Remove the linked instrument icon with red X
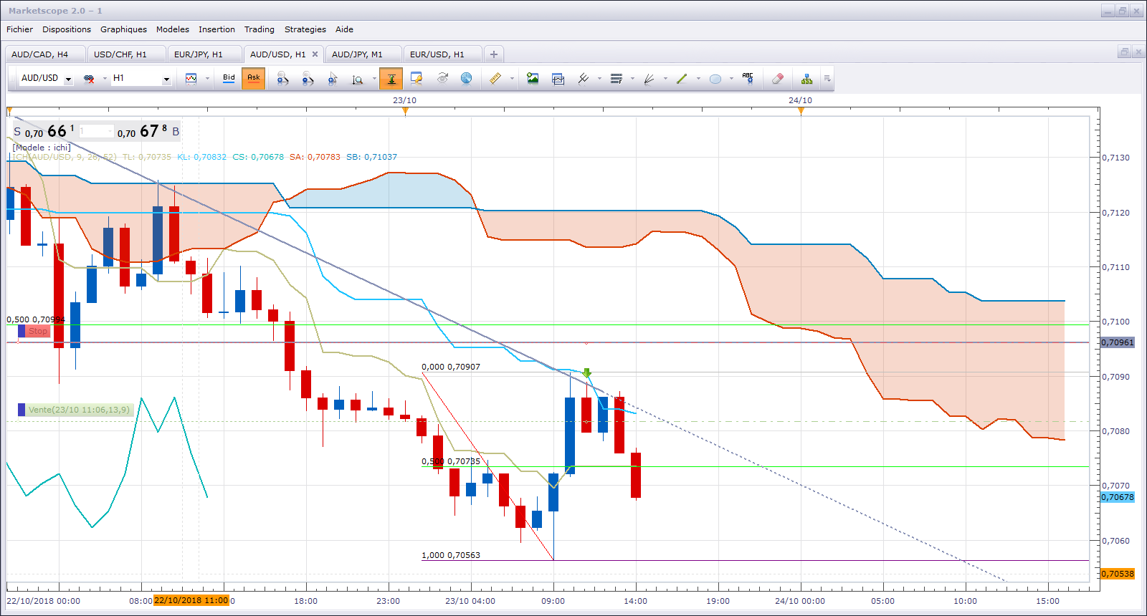1147x616 pixels. point(89,79)
